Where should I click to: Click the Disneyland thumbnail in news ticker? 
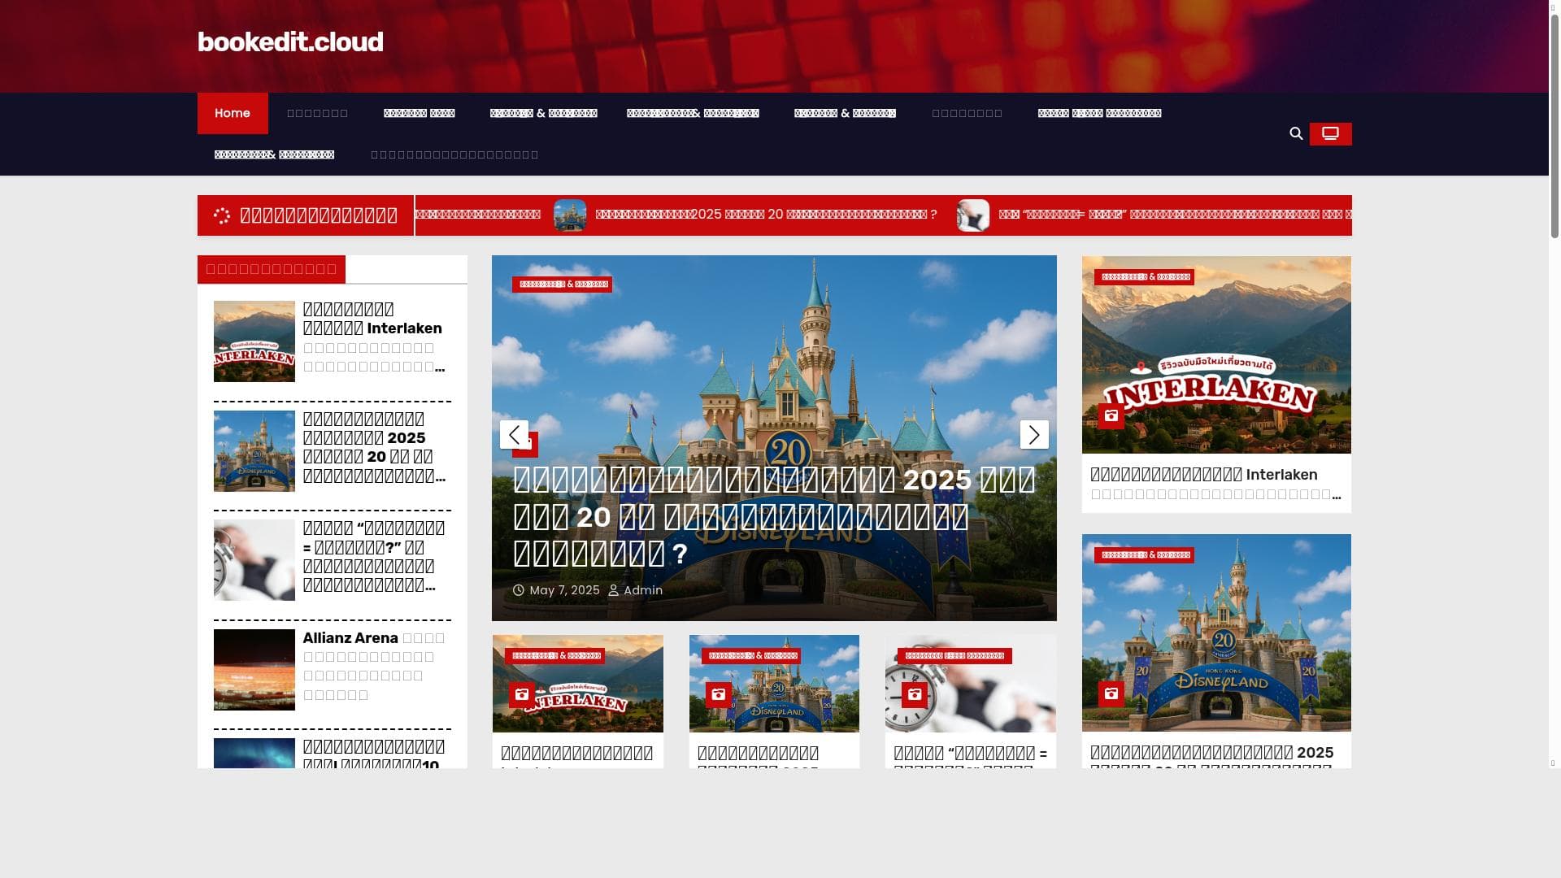(570, 215)
